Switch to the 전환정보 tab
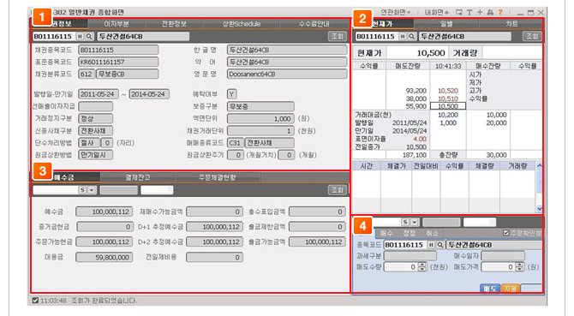This screenshot has height=316, width=574. [x=174, y=24]
